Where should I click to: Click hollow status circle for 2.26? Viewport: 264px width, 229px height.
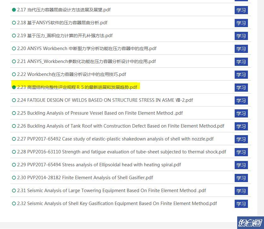point(14,126)
